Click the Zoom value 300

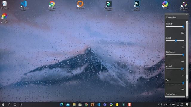(x=183, y=89)
